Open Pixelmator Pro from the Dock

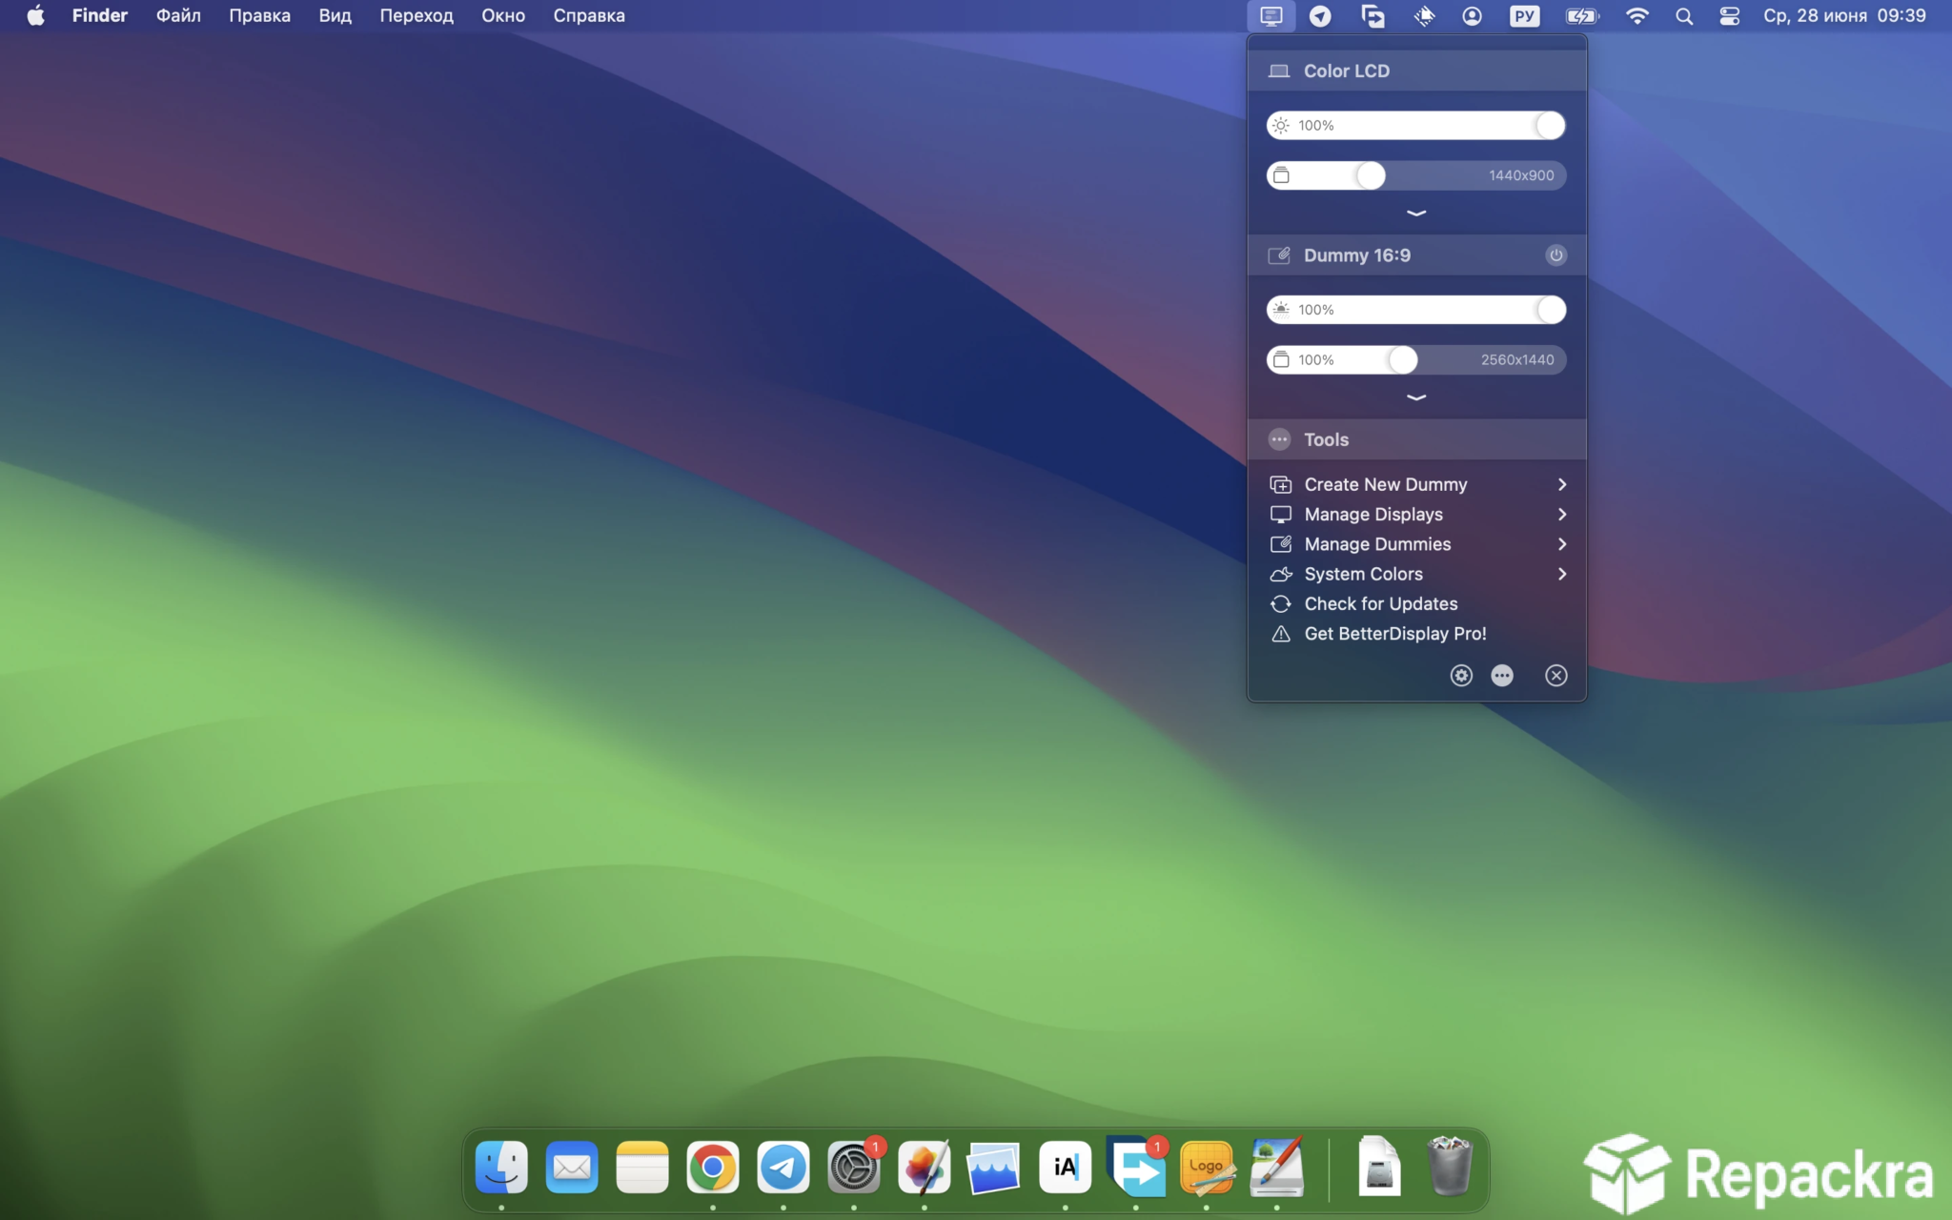click(x=925, y=1167)
